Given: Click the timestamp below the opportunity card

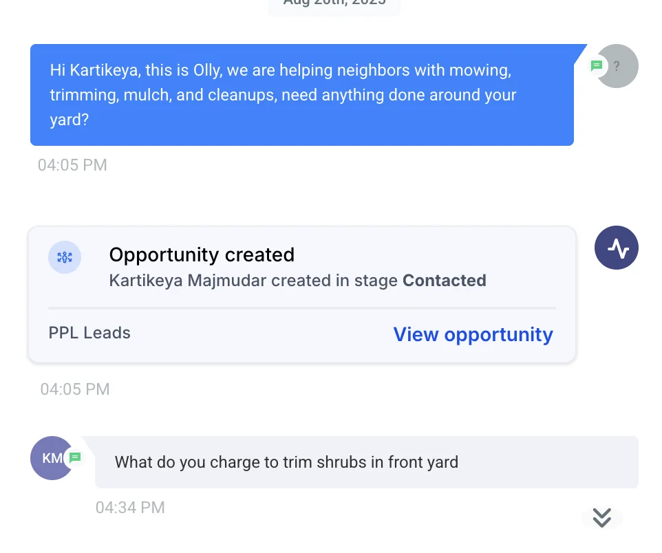Looking at the screenshot, I should click(x=75, y=389).
